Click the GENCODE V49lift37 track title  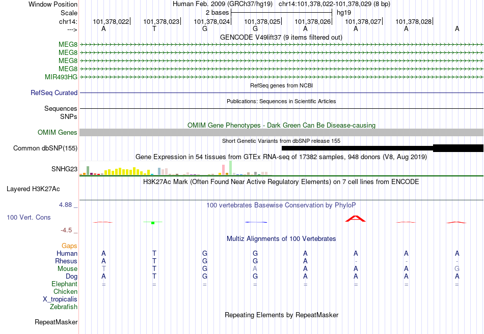(x=281, y=37)
